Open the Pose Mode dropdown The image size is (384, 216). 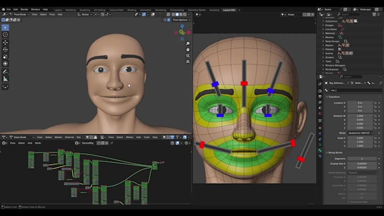pyautogui.click(x=19, y=15)
